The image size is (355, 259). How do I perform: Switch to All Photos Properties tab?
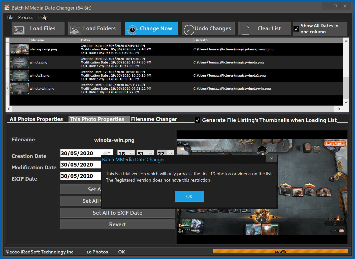39,119
